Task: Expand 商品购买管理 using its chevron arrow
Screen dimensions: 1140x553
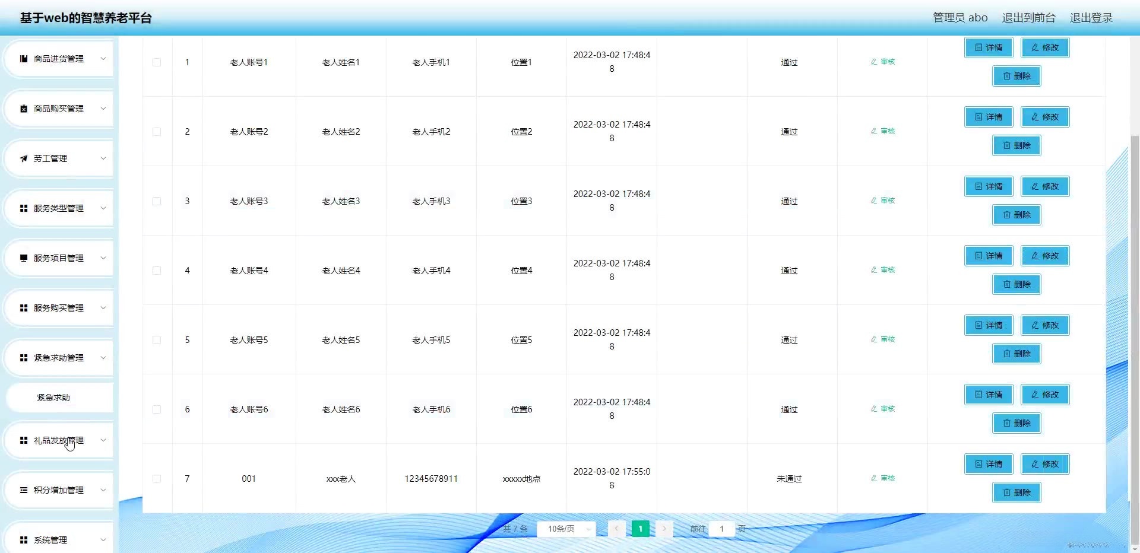Action: coord(103,109)
